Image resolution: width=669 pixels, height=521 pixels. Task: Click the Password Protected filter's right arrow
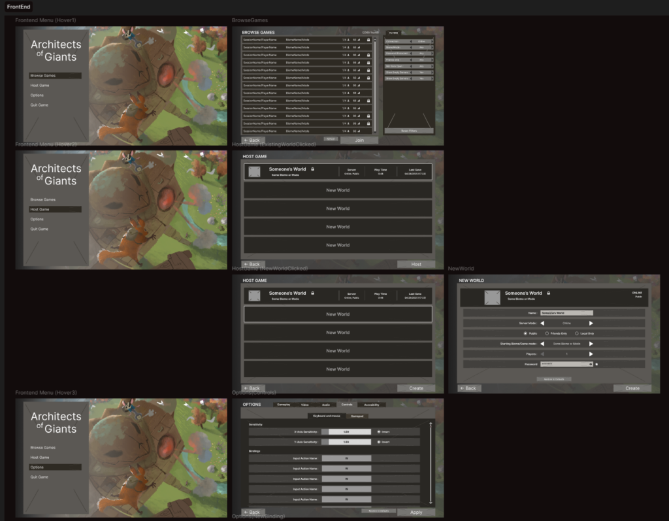[431, 54]
